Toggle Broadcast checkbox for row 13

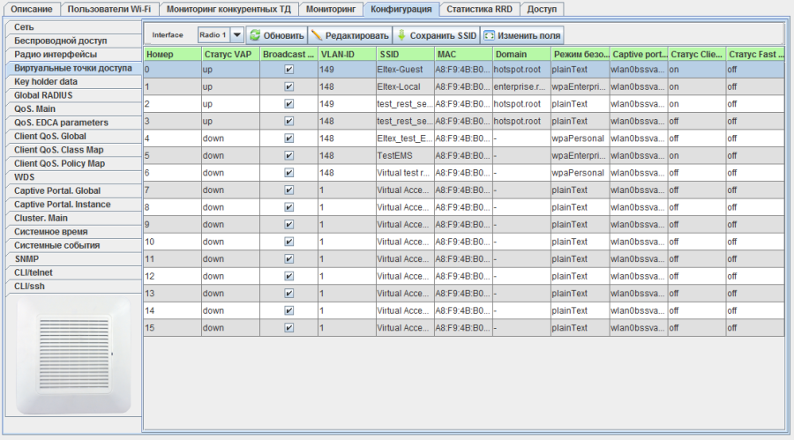[x=288, y=293]
